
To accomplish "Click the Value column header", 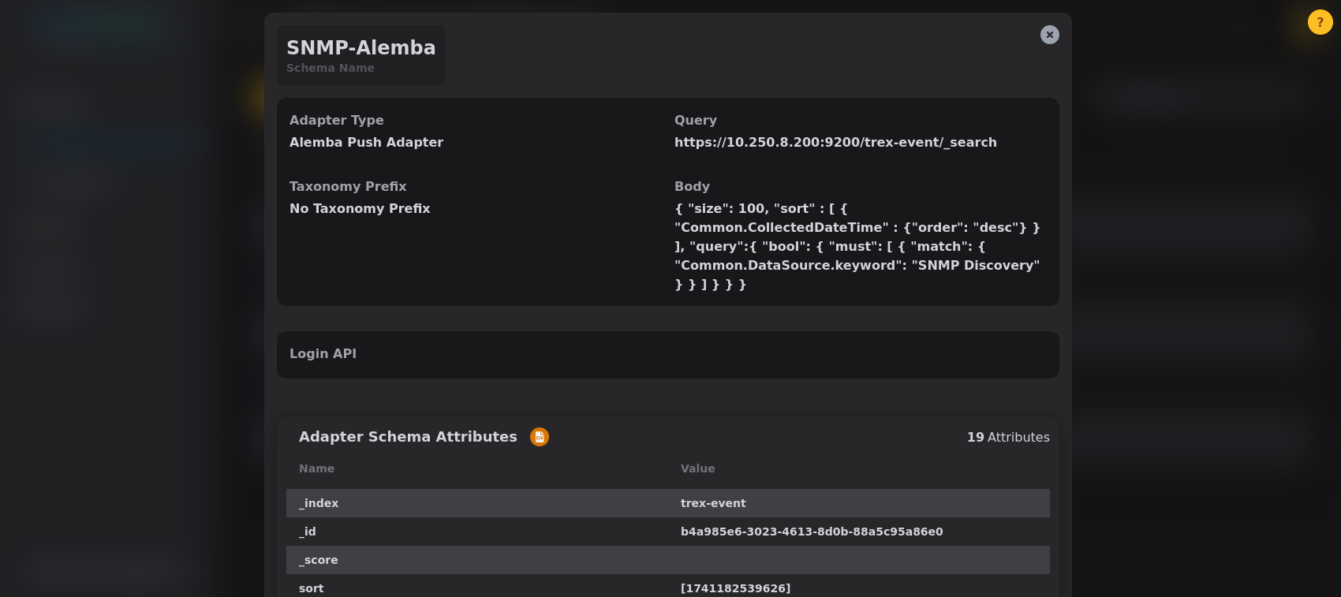I will pyautogui.click(x=697, y=468).
